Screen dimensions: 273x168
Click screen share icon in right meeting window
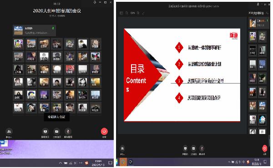point(185,149)
